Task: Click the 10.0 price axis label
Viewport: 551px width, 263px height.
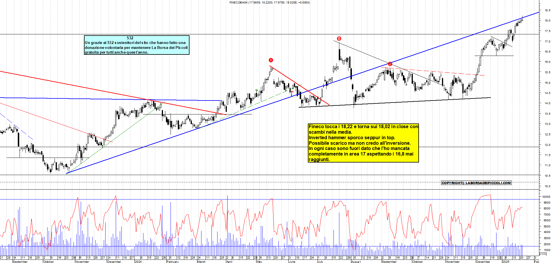Action: (547, 186)
